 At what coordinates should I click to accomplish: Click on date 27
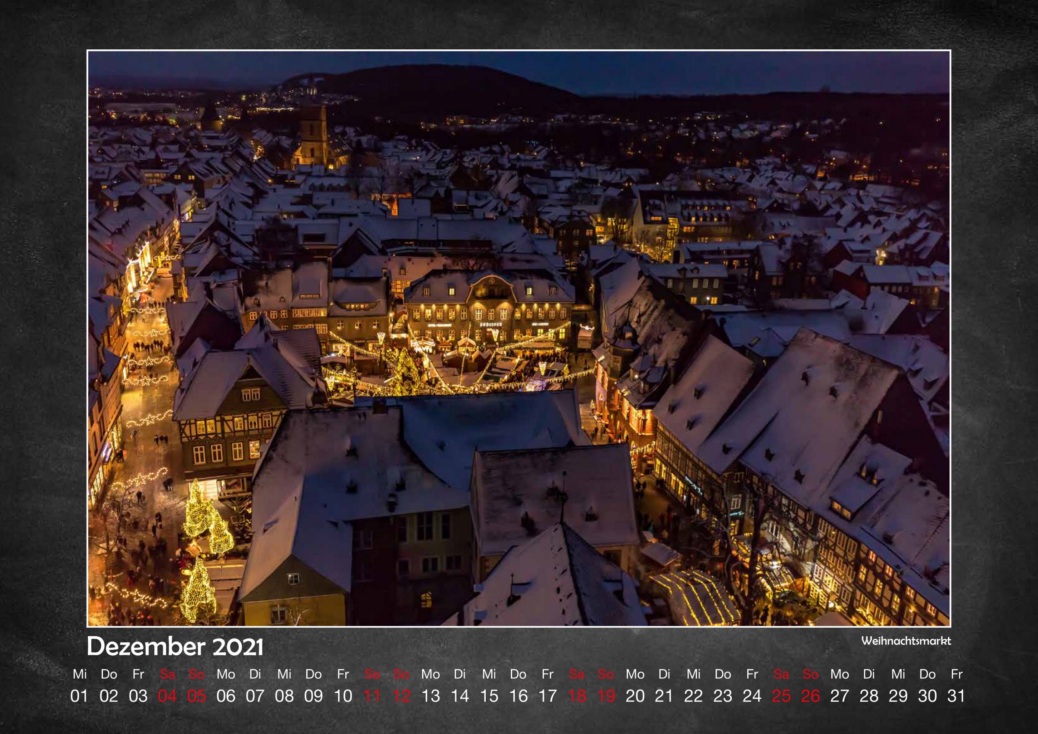point(839,696)
